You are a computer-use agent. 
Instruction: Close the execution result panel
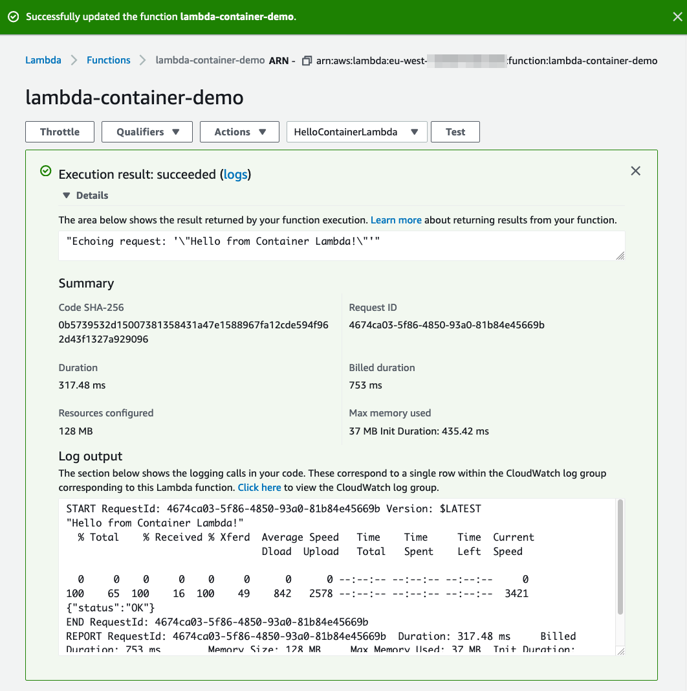tap(635, 171)
